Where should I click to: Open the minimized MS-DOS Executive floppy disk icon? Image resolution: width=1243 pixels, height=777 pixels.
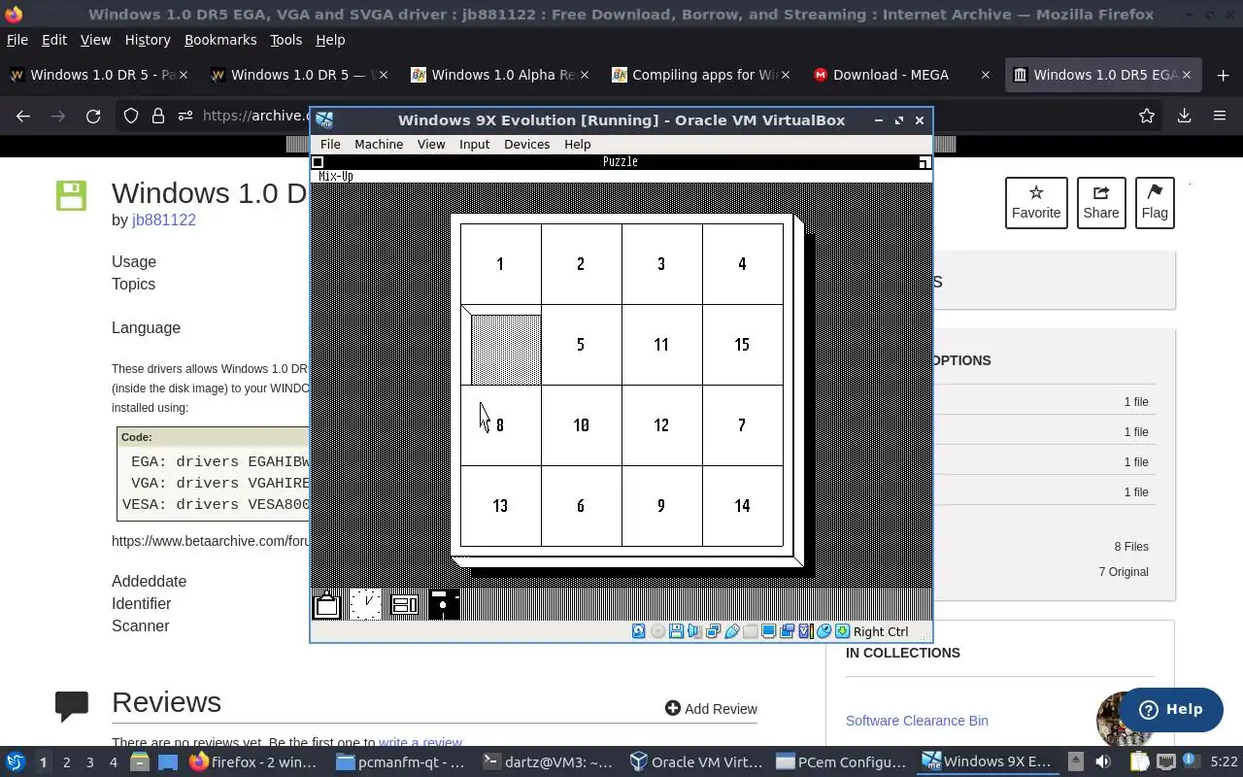click(443, 605)
